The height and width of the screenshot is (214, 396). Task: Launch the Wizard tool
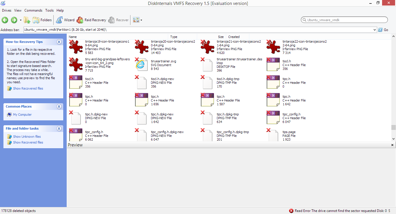pos(65,20)
